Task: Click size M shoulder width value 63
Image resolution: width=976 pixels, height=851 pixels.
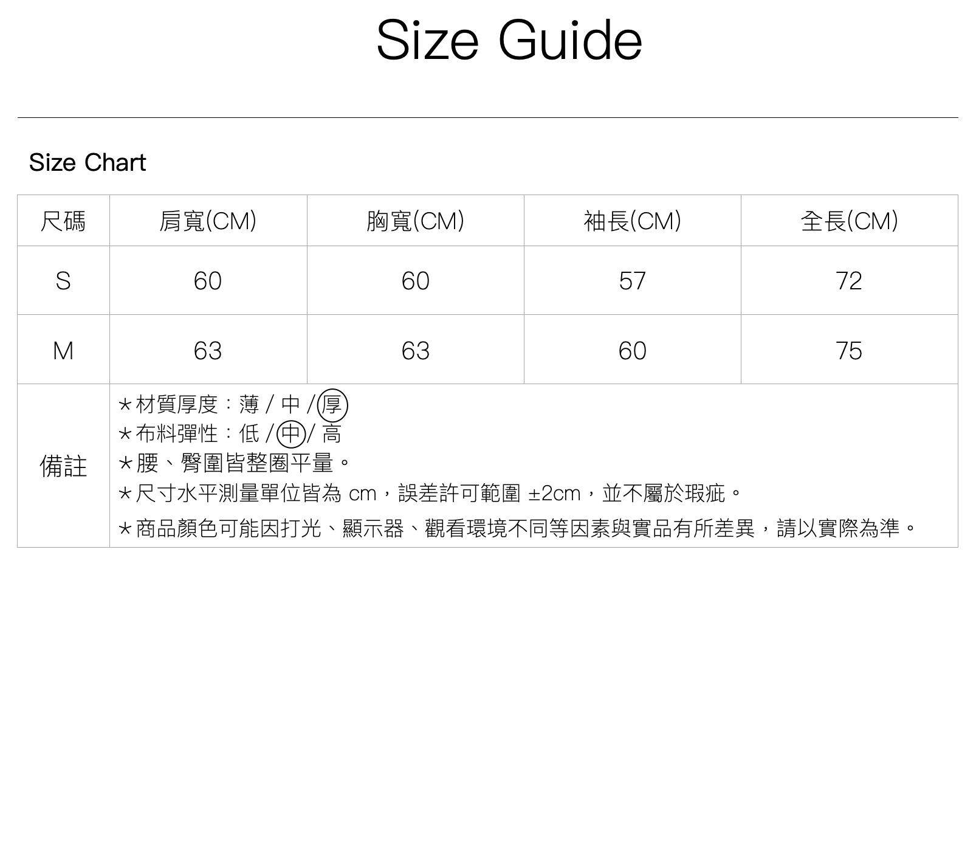Action: pyautogui.click(x=208, y=351)
